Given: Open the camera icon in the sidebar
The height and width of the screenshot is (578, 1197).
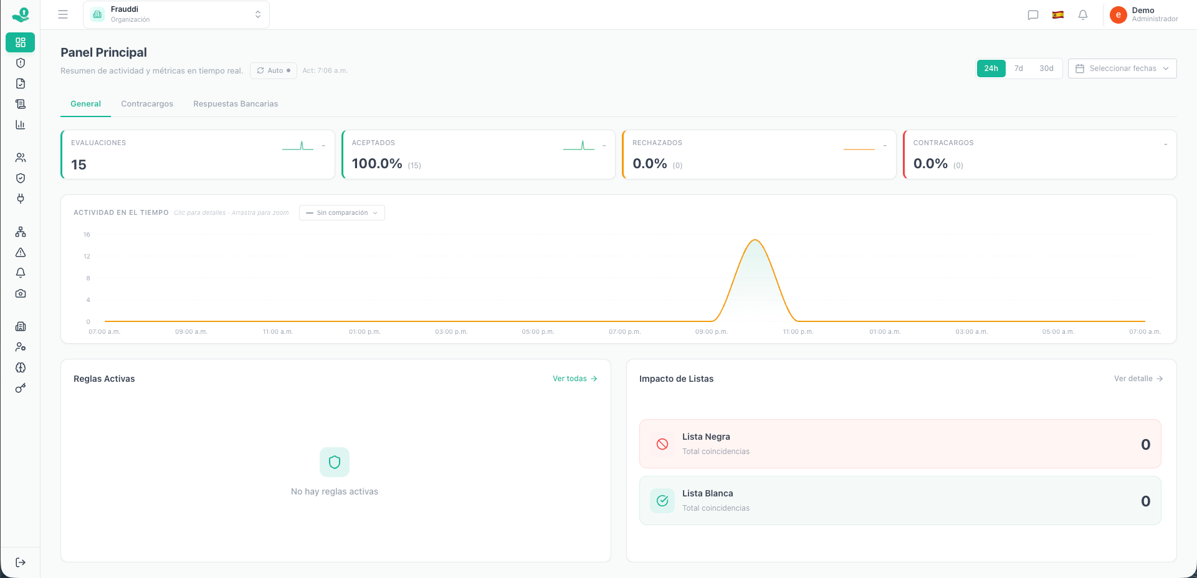Looking at the screenshot, I should coord(21,293).
